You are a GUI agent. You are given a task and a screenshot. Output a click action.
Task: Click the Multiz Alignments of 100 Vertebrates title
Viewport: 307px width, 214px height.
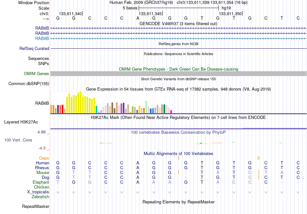click(178, 154)
